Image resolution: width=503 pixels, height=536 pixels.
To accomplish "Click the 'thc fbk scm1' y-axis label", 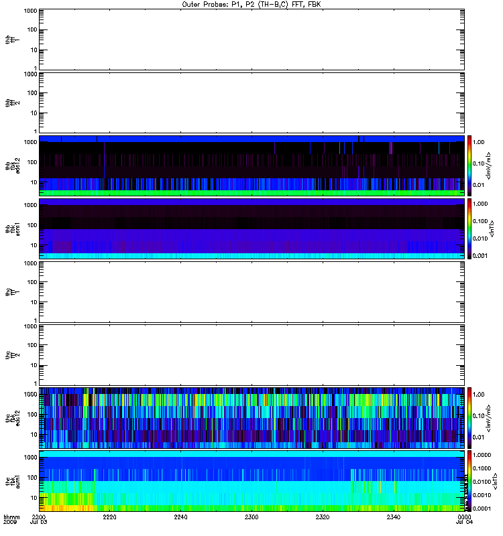I will [x=13, y=481].
